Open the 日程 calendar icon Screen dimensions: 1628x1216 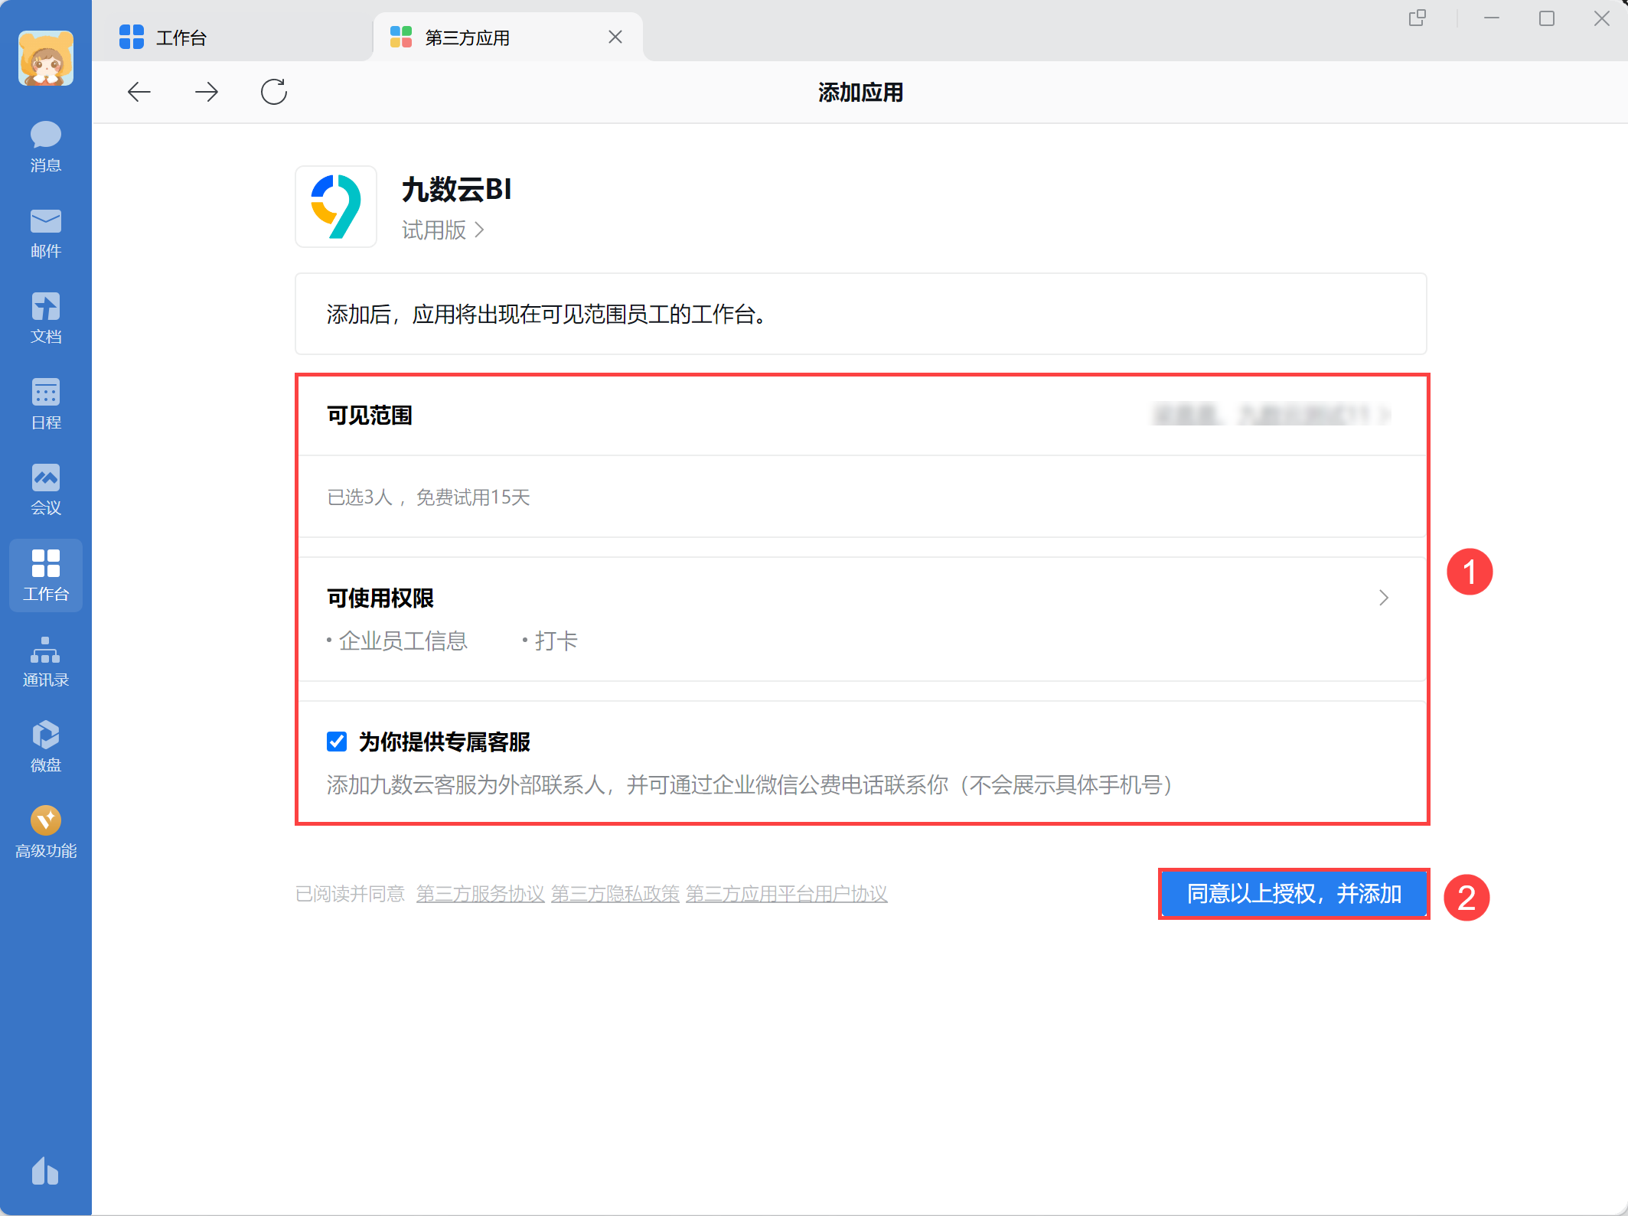(45, 403)
